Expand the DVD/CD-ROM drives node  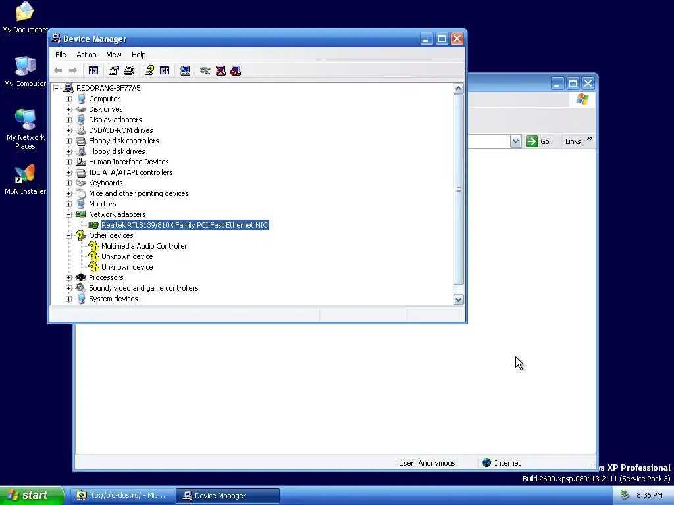68,130
